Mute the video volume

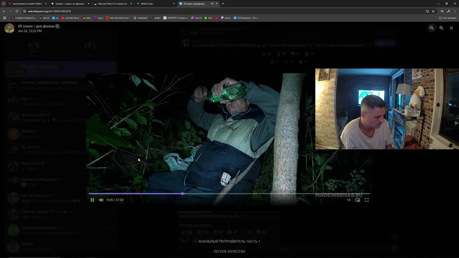(x=101, y=200)
